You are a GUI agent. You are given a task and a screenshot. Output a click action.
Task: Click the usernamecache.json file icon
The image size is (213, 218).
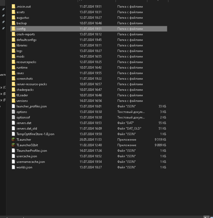13,162
